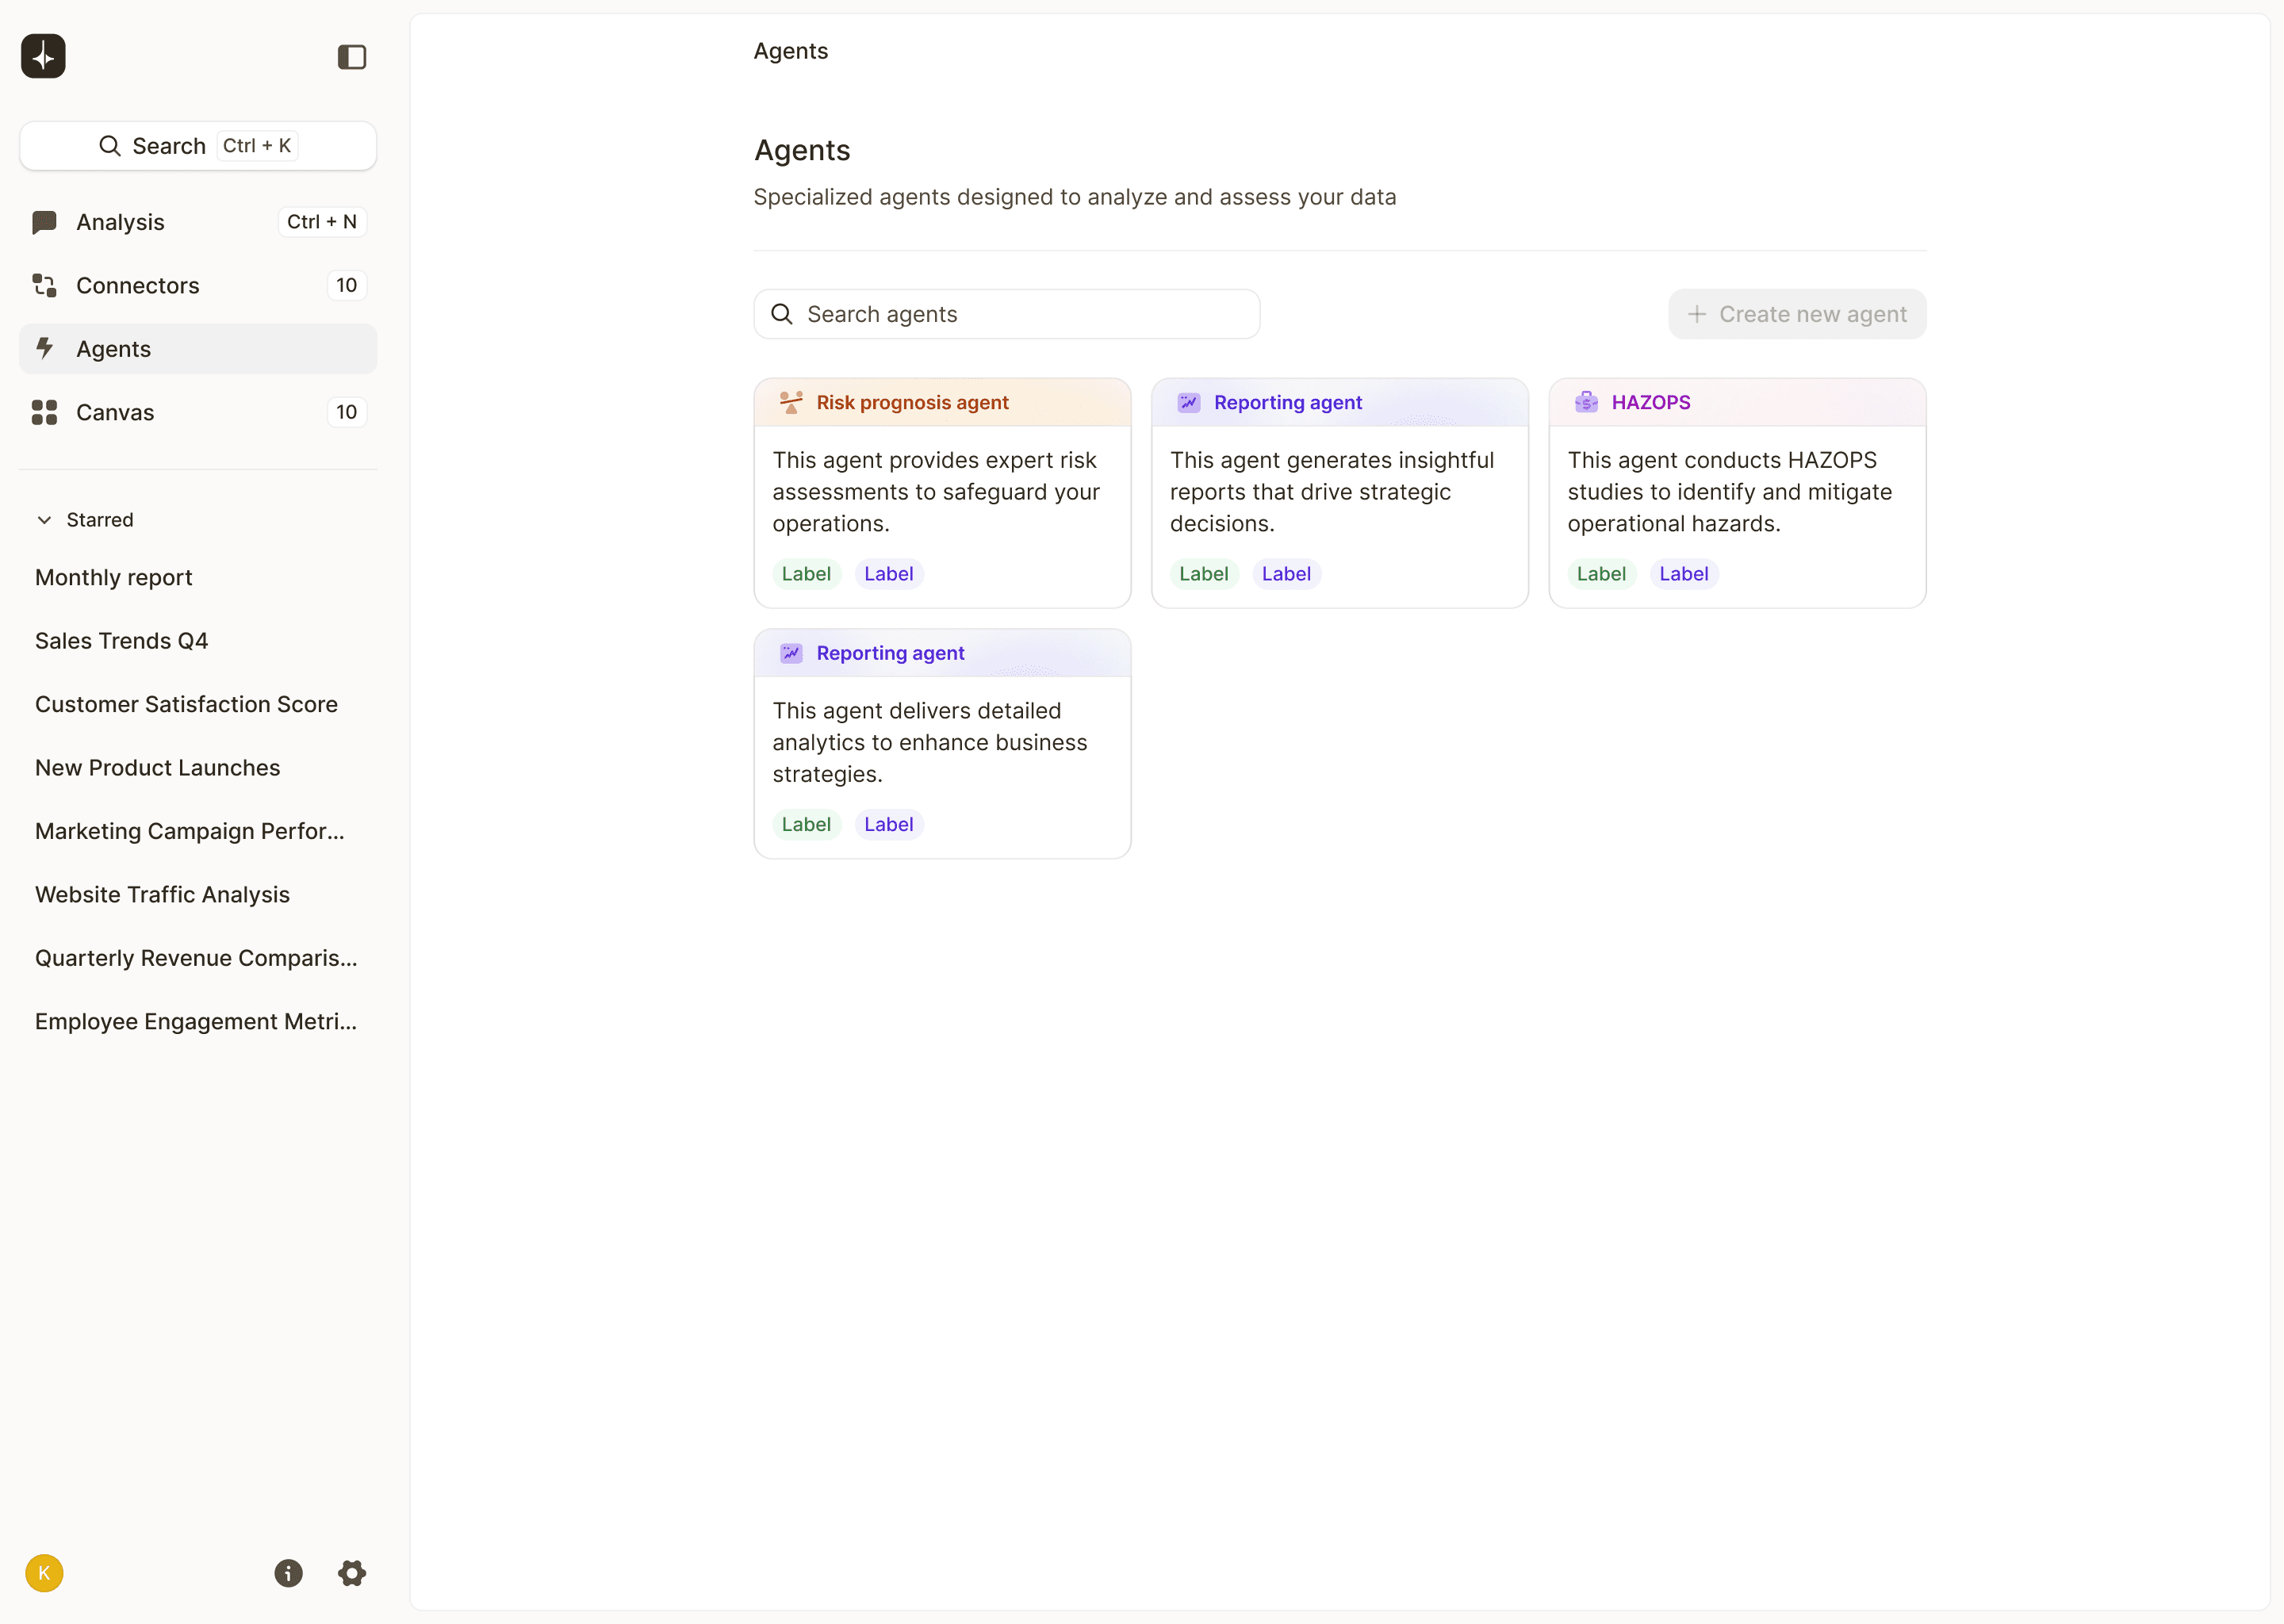The height and width of the screenshot is (1624, 2284).
Task: Open Canvas in the sidebar
Action: coord(198,412)
